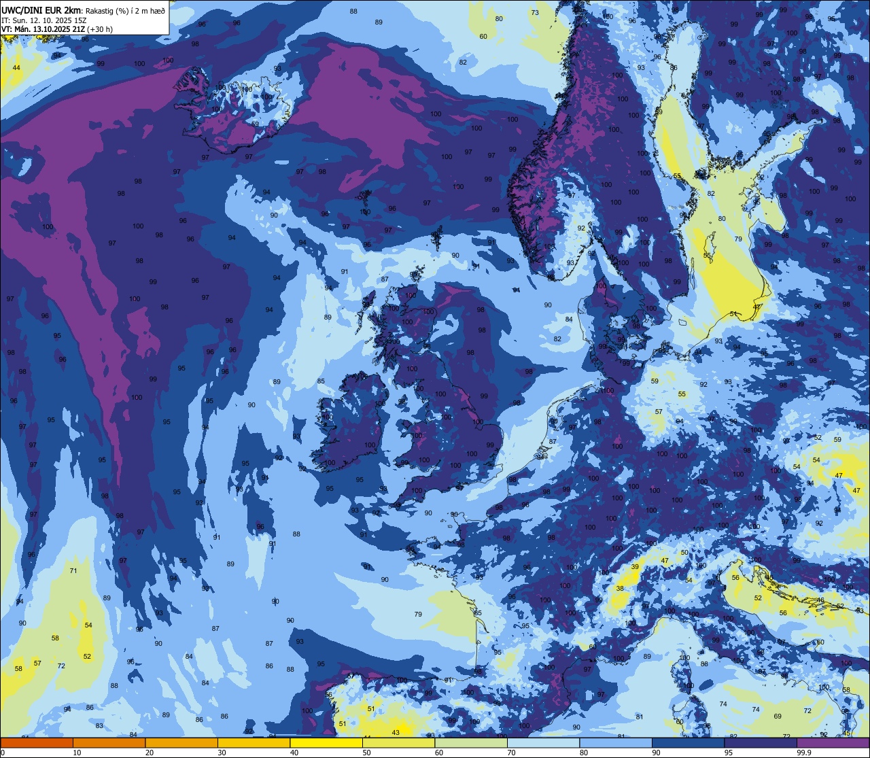Click the humidity value '71' on the map
Screen dimensions: 870x758
[73, 570]
